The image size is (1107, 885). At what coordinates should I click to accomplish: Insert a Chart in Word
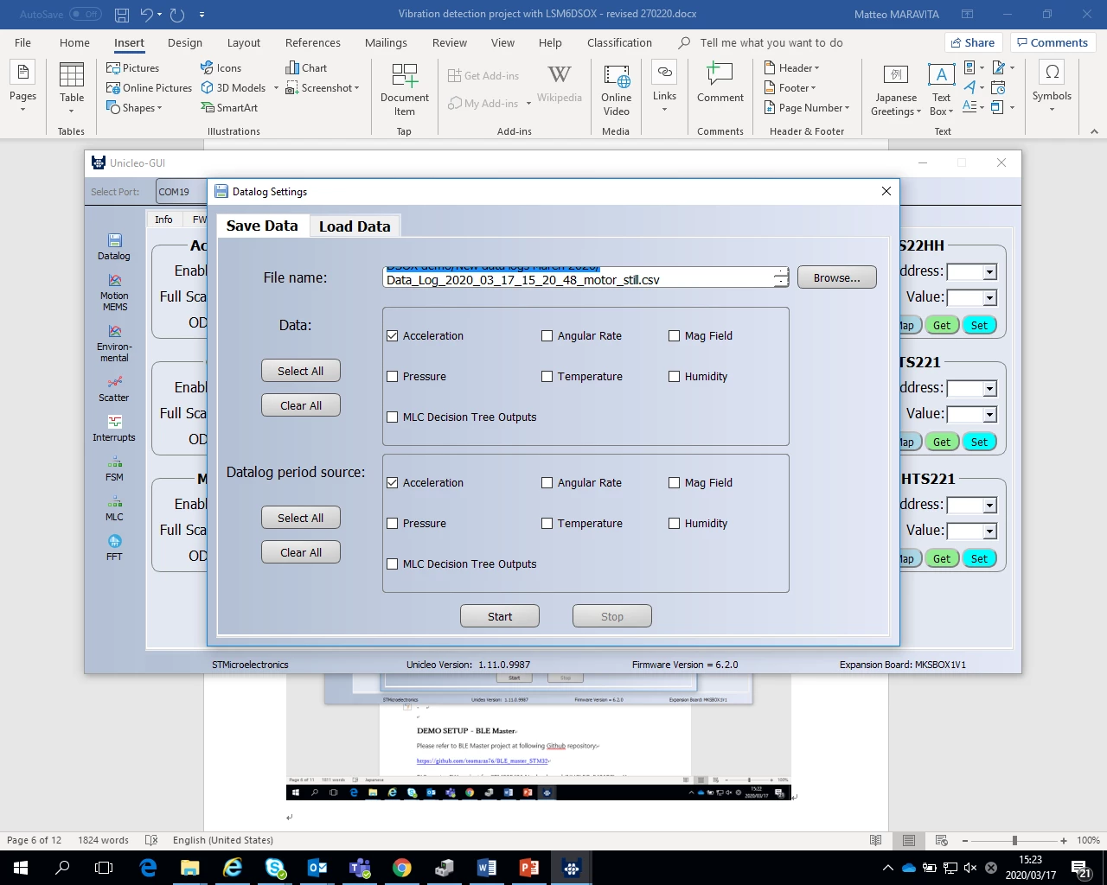pos(306,67)
